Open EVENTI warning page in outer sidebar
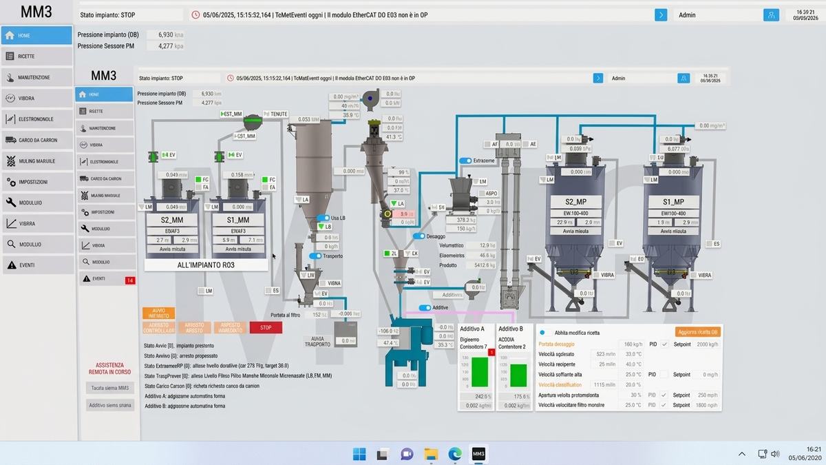The height and width of the screenshot is (465, 826). point(36,265)
